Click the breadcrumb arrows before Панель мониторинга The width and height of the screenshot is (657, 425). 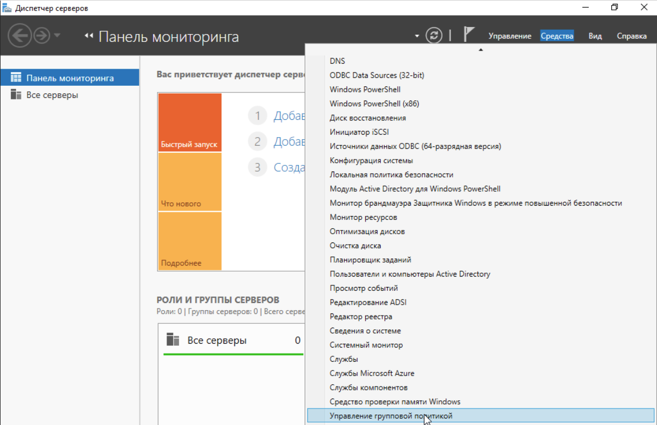(88, 36)
